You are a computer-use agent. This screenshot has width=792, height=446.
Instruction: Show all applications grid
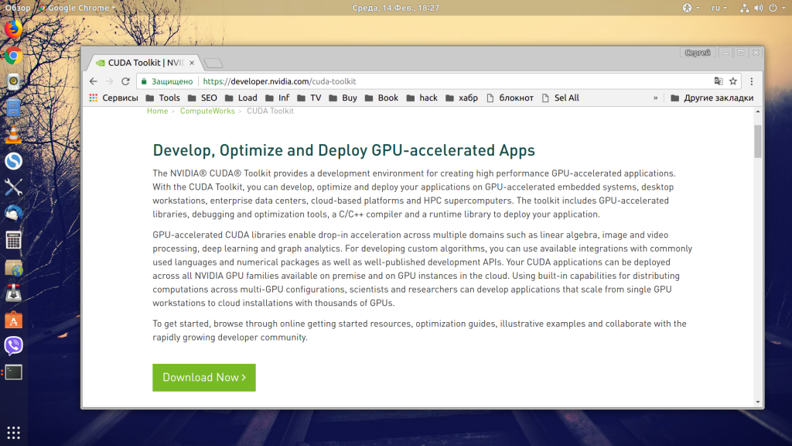(13, 432)
